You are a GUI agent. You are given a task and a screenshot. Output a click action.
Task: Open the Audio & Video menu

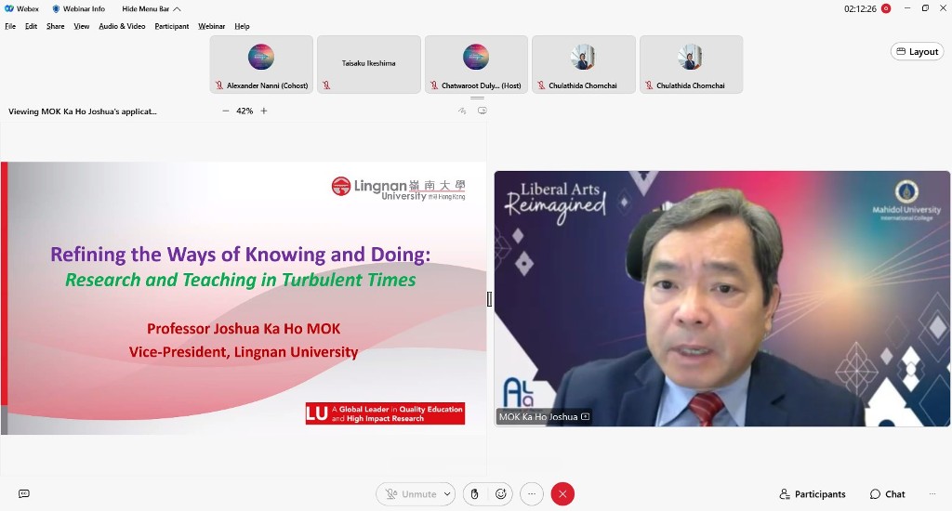(x=122, y=26)
